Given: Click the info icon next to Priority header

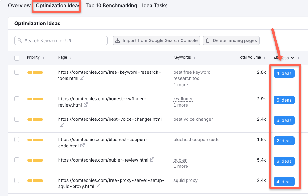Looking at the screenshot, I should click(x=44, y=57).
